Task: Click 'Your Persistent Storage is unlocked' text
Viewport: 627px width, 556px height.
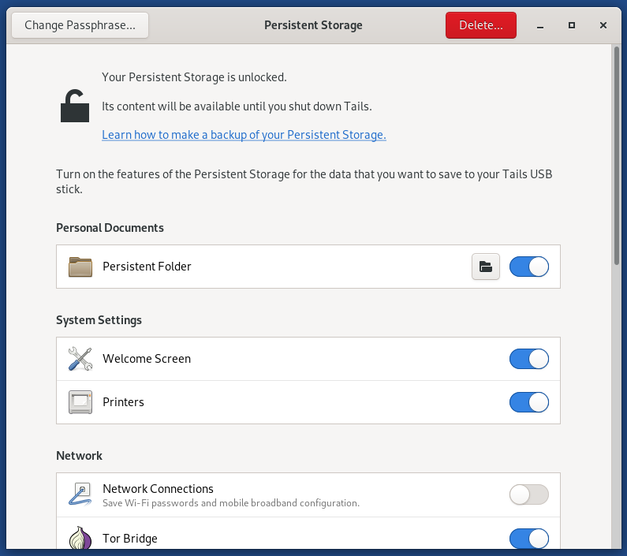Action: (x=194, y=76)
